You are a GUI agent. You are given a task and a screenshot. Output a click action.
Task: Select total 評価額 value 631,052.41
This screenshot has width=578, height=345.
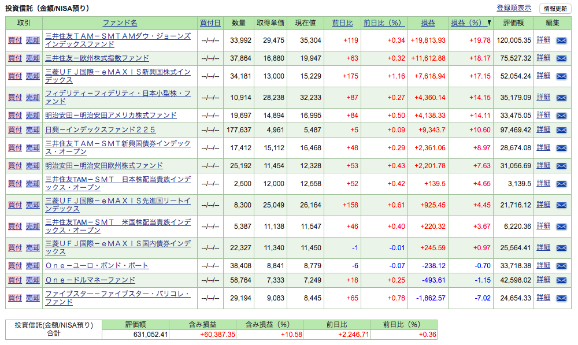(151, 335)
